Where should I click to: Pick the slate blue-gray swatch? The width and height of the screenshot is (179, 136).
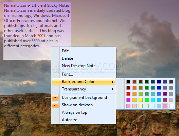165,88
